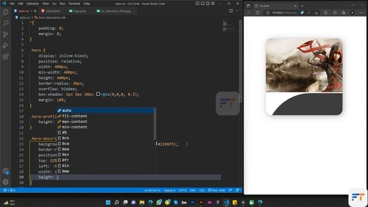Open Windows taskbar search
368x207 pixels.
coord(117,202)
